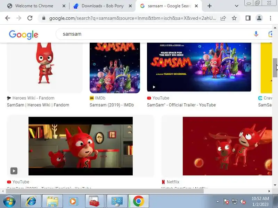Bookmark this tab with the star
The image size is (278, 208).
(234, 18)
